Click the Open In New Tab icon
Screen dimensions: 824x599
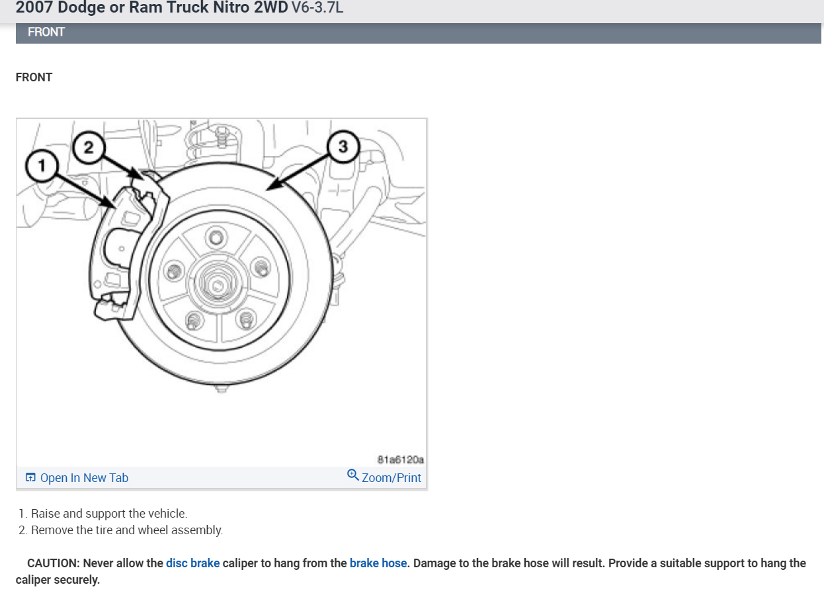click(x=30, y=477)
